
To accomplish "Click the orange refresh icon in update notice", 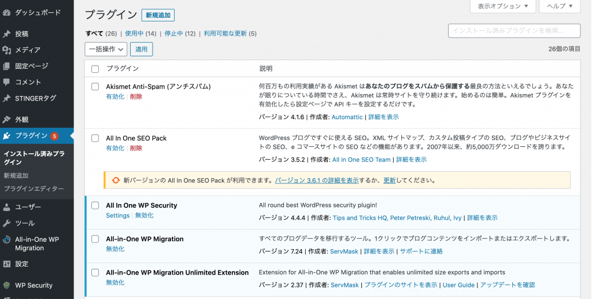I will pos(116,180).
